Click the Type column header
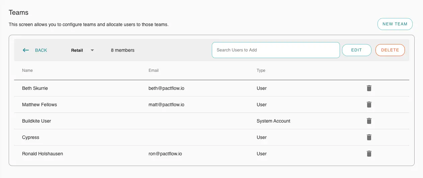 point(261,70)
